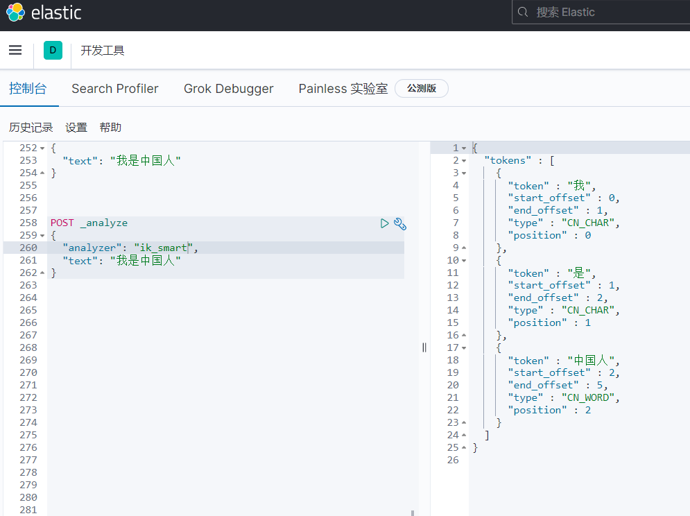This screenshot has width=690, height=516.
Task: Run the POST _analyze request
Action: [x=385, y=223]
